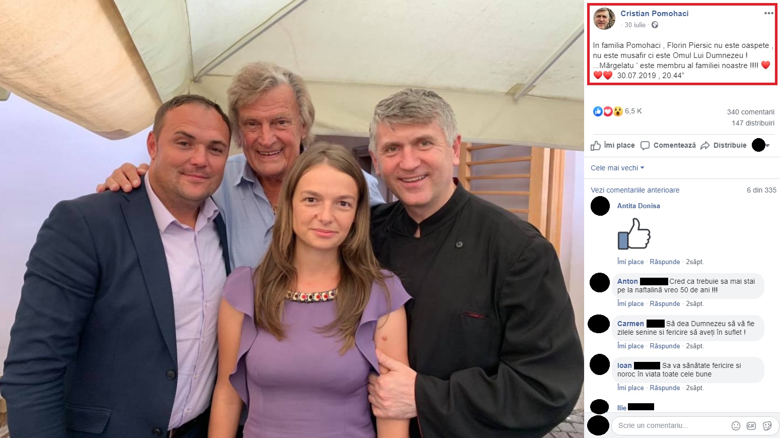Open Antita Donisa's profile link
780x438 pixels.
click(639, 206)
